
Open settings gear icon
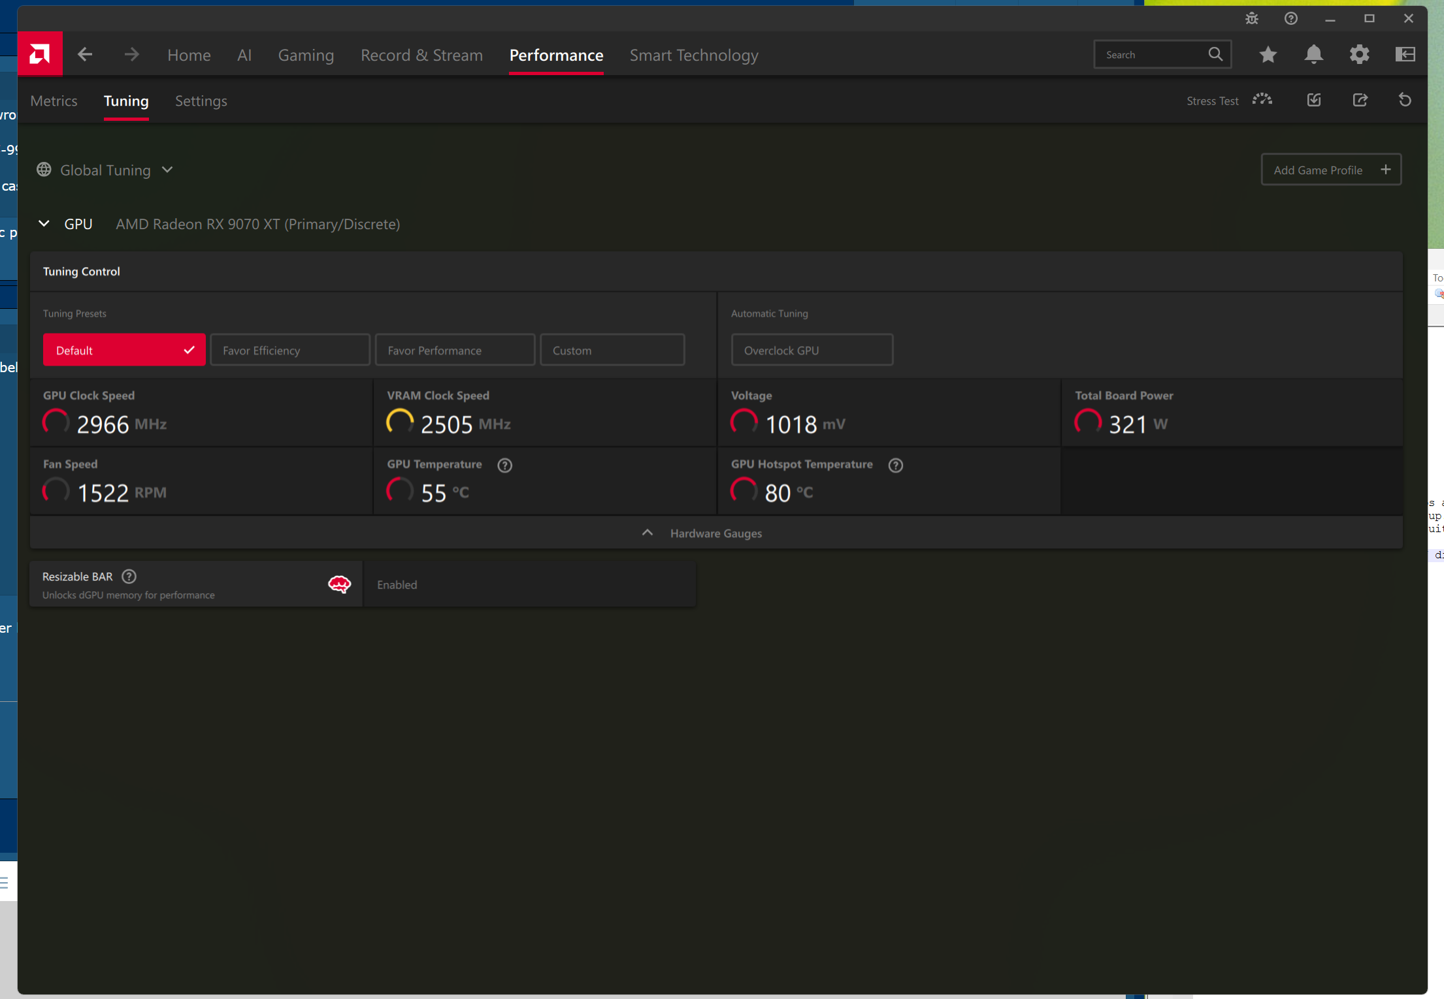[x=1359, y=54]
